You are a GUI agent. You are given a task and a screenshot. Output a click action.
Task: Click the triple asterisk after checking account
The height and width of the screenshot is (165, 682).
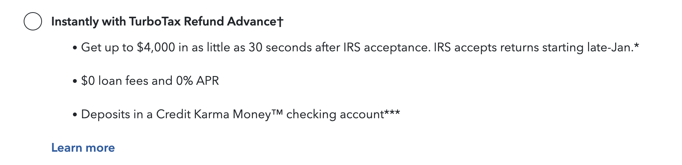[x=392, y=113]
